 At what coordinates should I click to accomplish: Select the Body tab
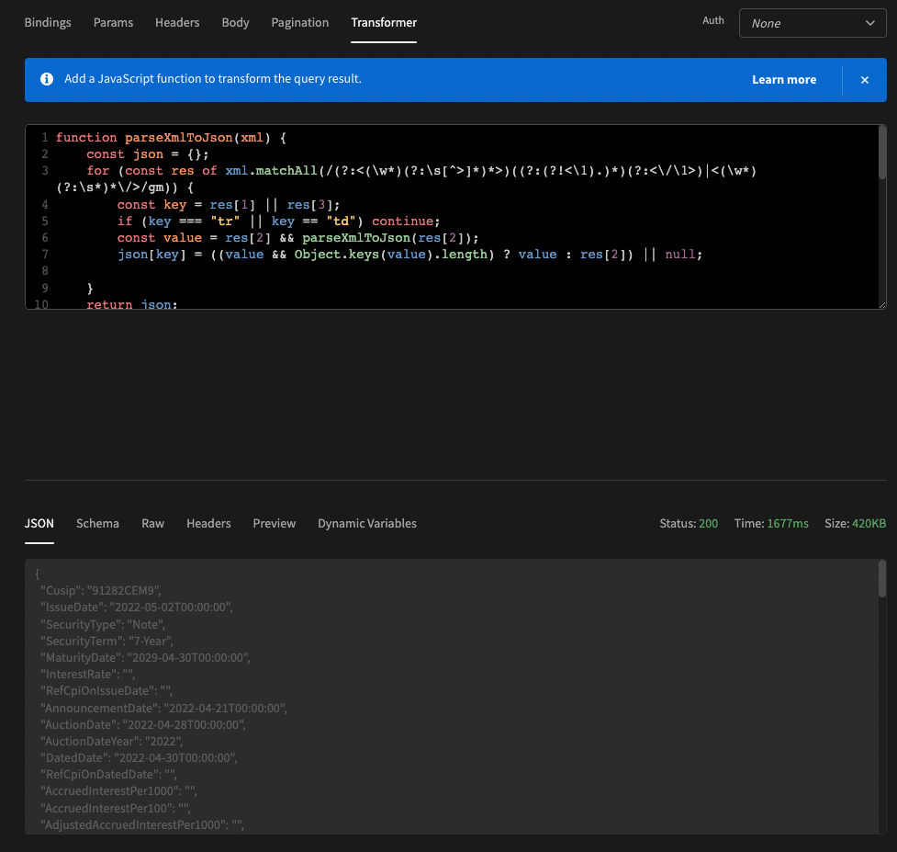click(235, 22)
